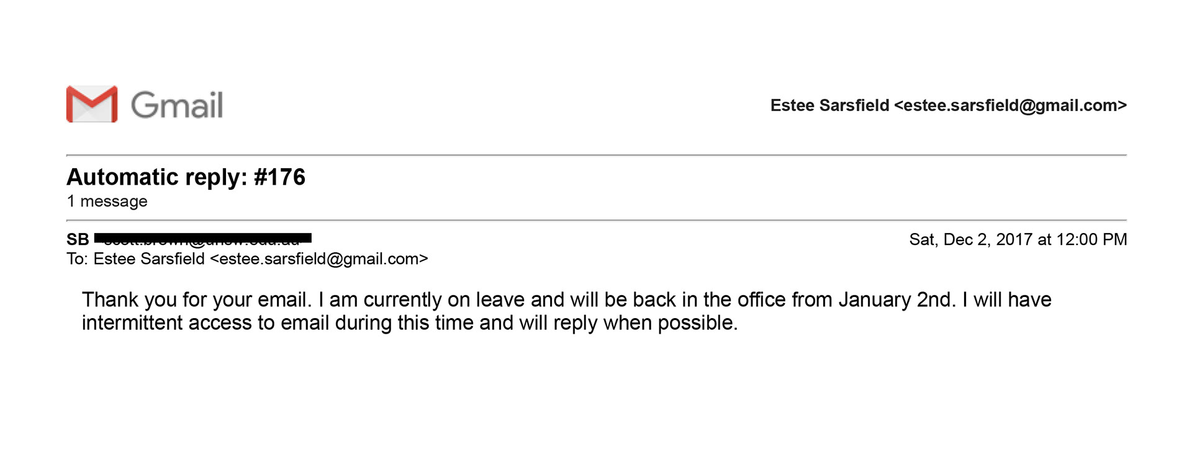Screen dimensions: 1192x457
Task: Click the sentence Thank you for your email
Action: click(x=197, y=300)
